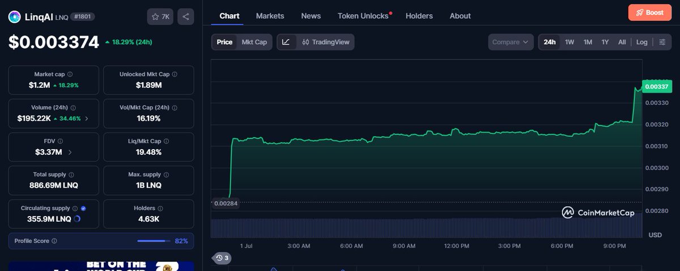
Task: Click circulating supply progress ring
Action: pyautogui.click(x=77, y=219)
